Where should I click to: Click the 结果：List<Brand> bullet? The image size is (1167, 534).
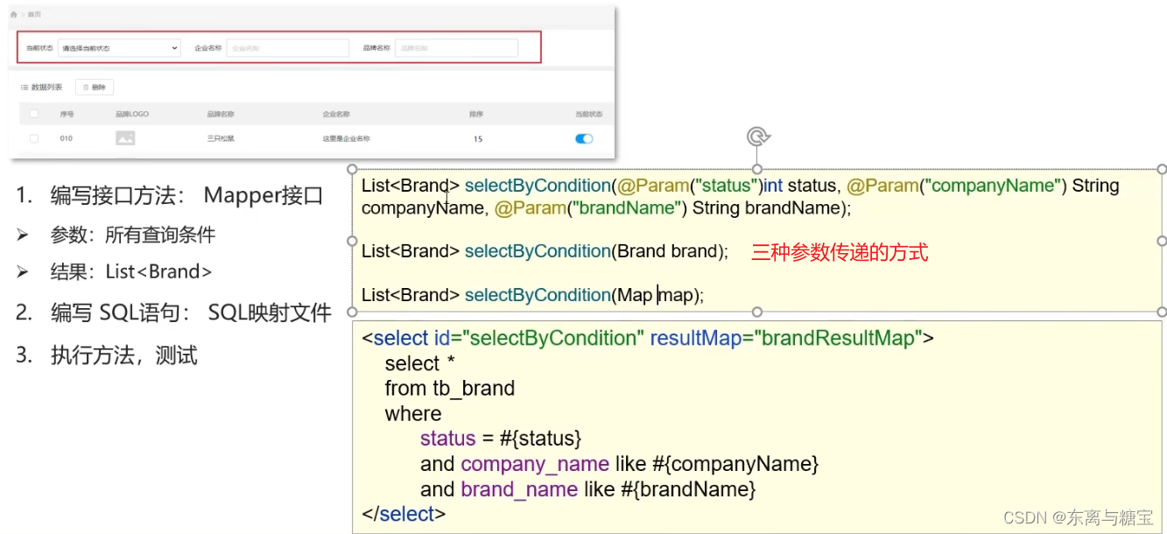131,271
